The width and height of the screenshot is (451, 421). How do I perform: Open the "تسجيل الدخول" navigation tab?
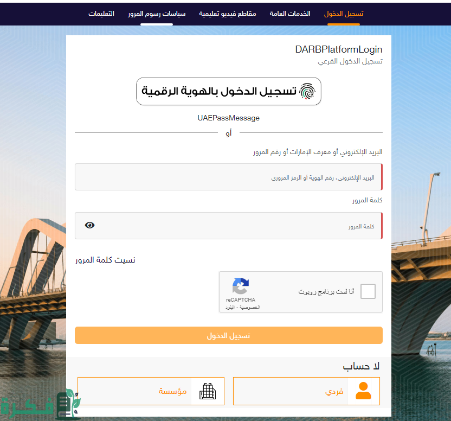point(344,13)
